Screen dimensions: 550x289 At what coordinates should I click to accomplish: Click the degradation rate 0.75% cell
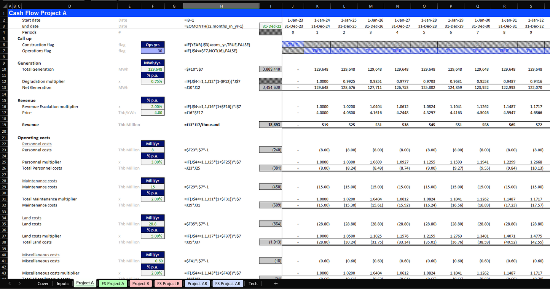coord(153,81)
